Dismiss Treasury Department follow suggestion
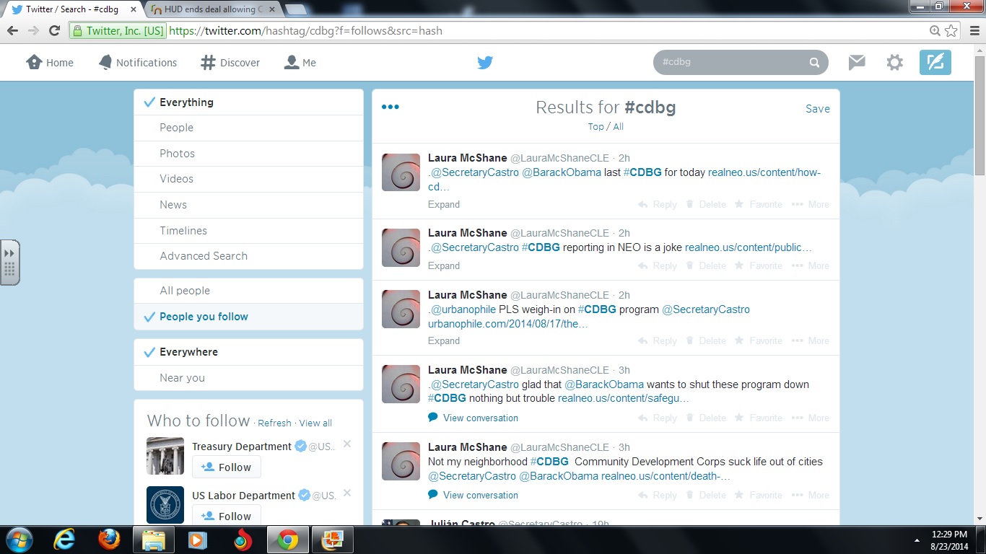This screenshot has width=986, height=554. (x=347, y=444)
